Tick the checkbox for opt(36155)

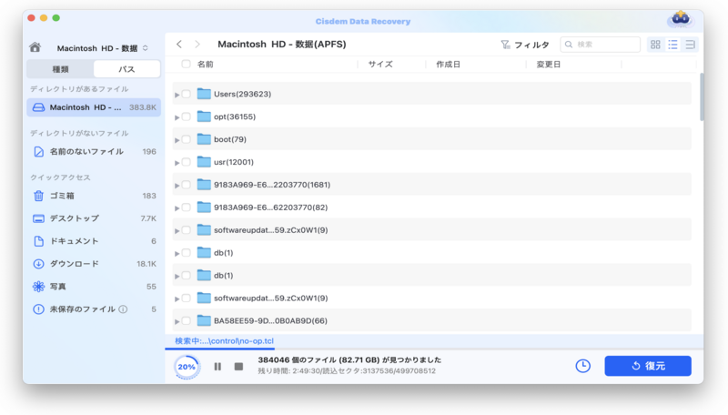point(187,116)
